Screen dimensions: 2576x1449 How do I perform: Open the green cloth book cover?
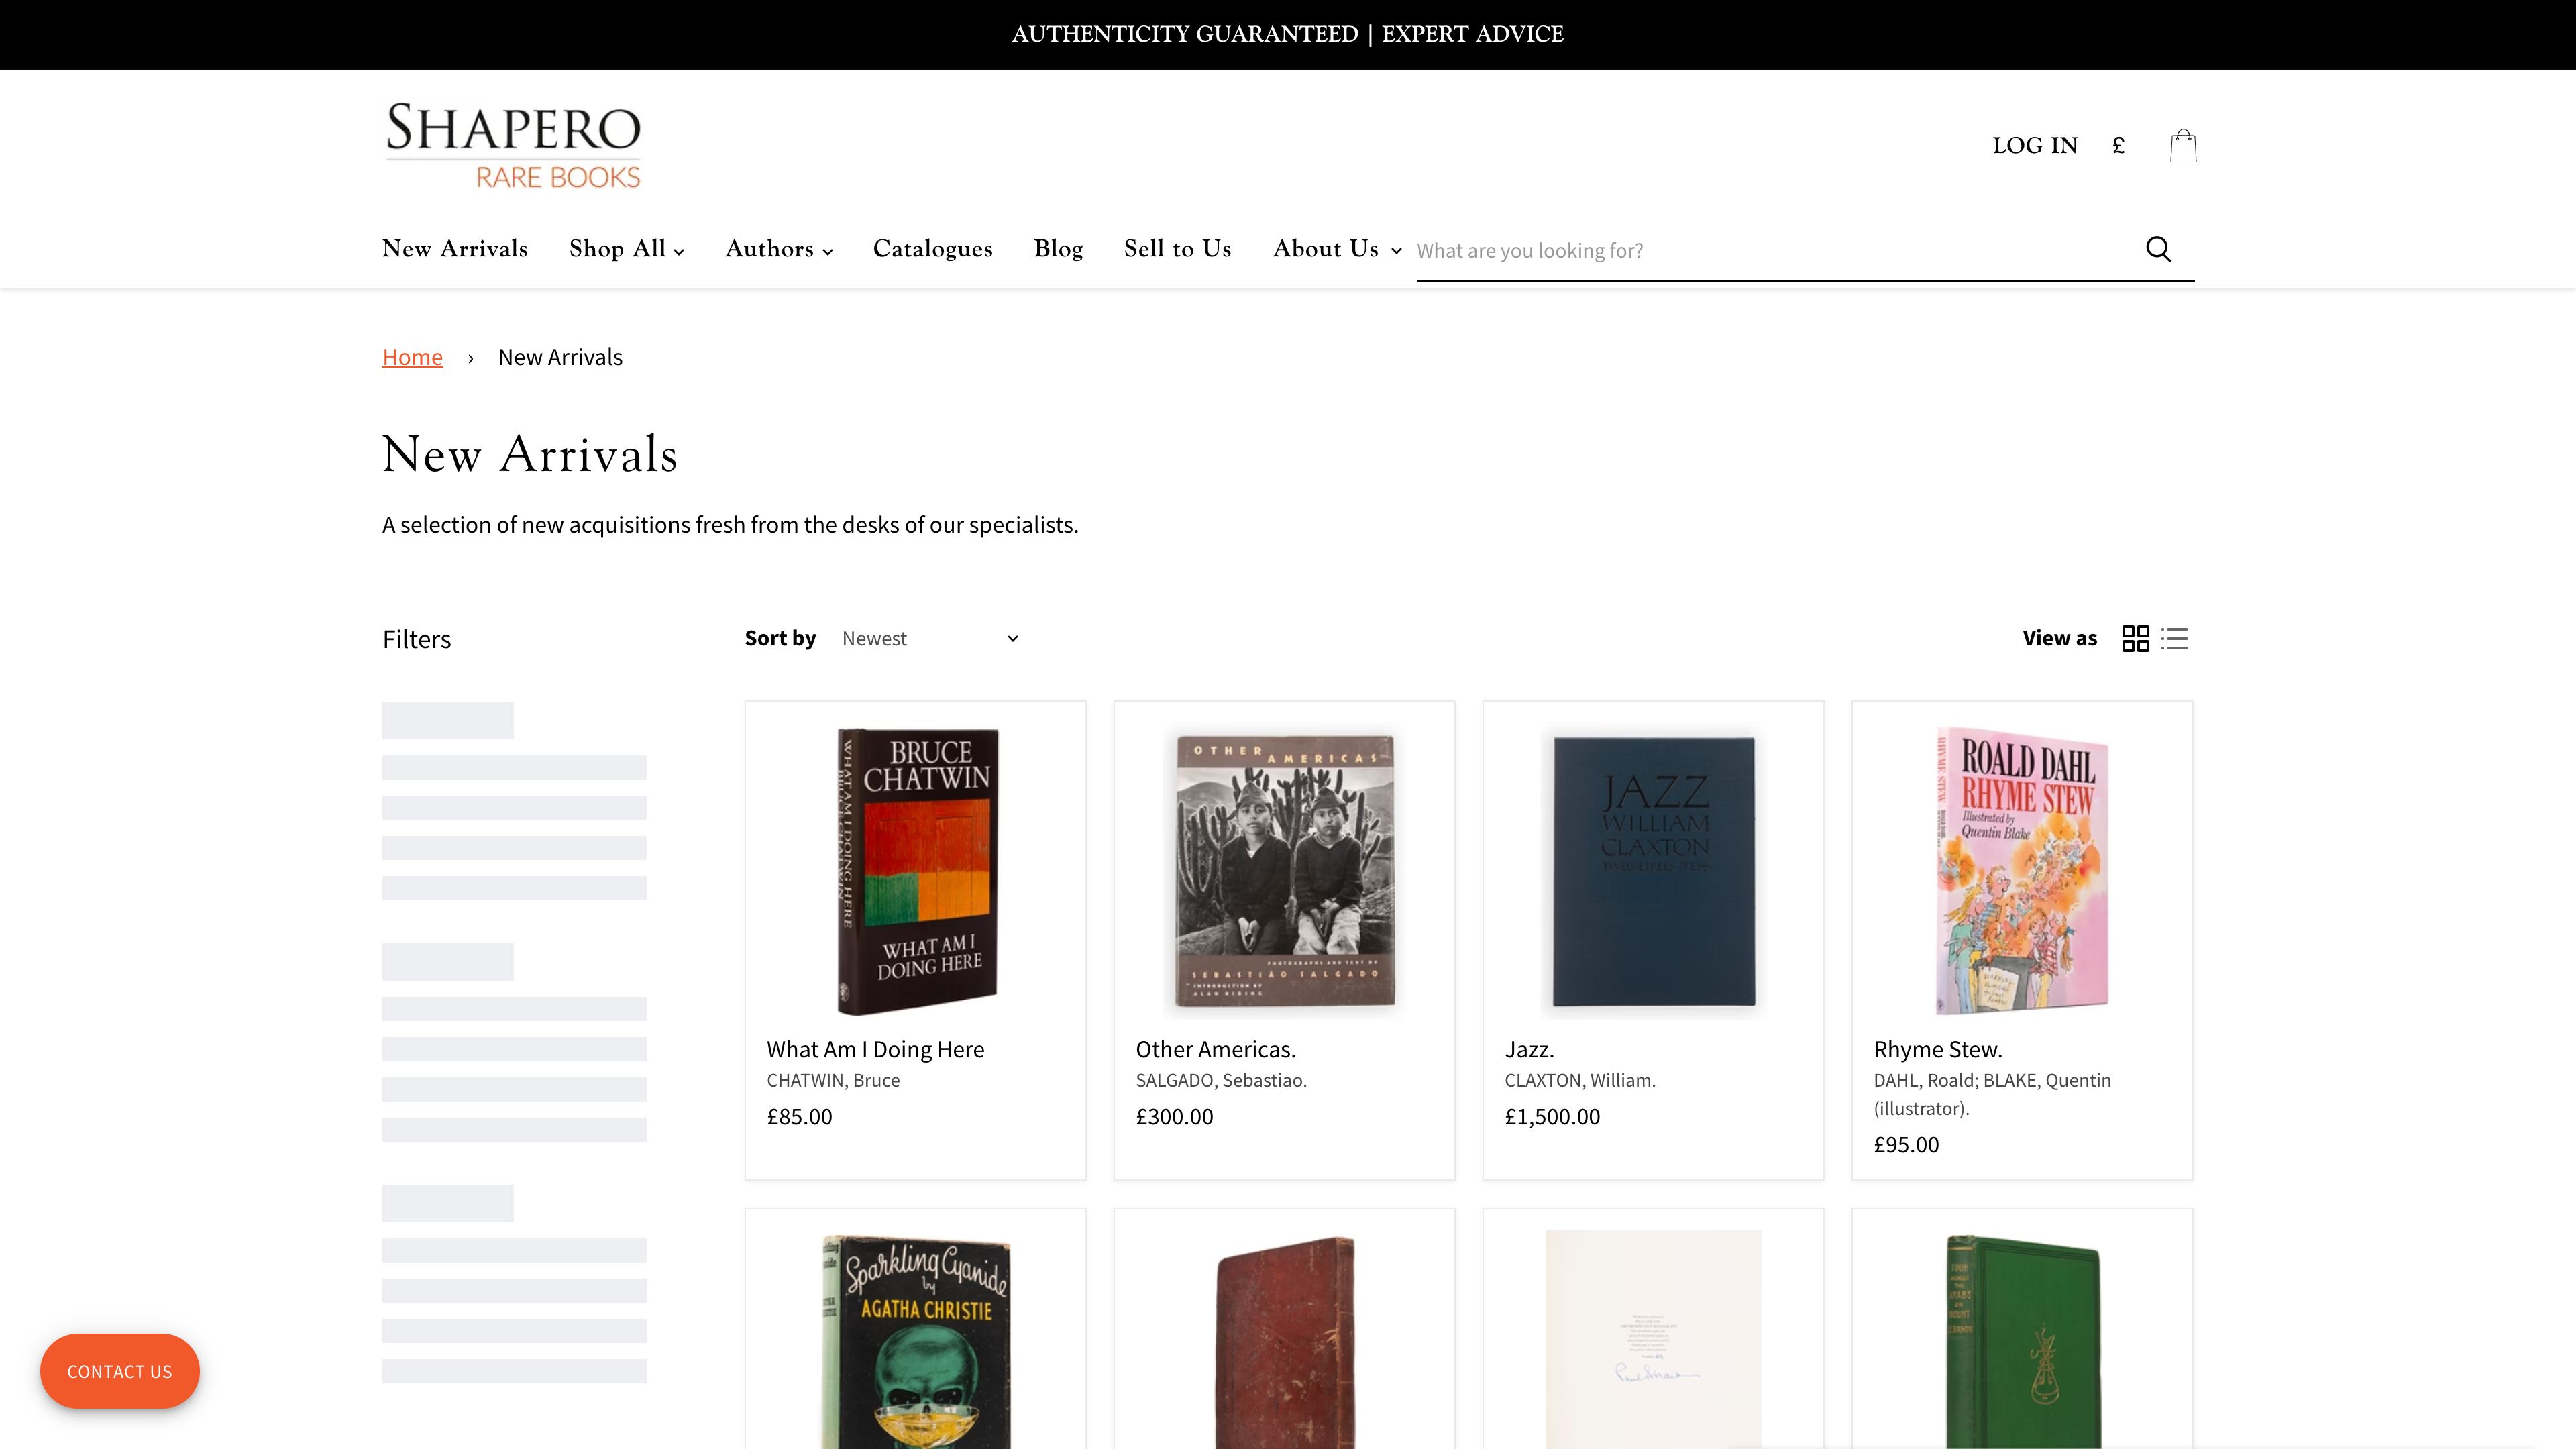click(x=2022, y=1340)
